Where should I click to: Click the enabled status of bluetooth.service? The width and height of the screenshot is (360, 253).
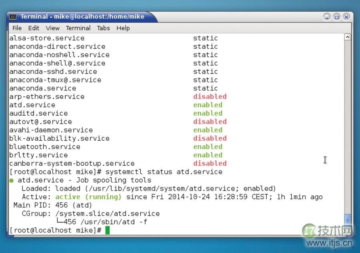pos(208,147)
